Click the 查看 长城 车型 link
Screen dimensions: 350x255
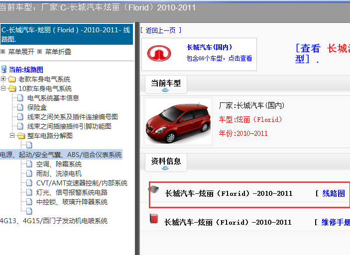[323, 54]
